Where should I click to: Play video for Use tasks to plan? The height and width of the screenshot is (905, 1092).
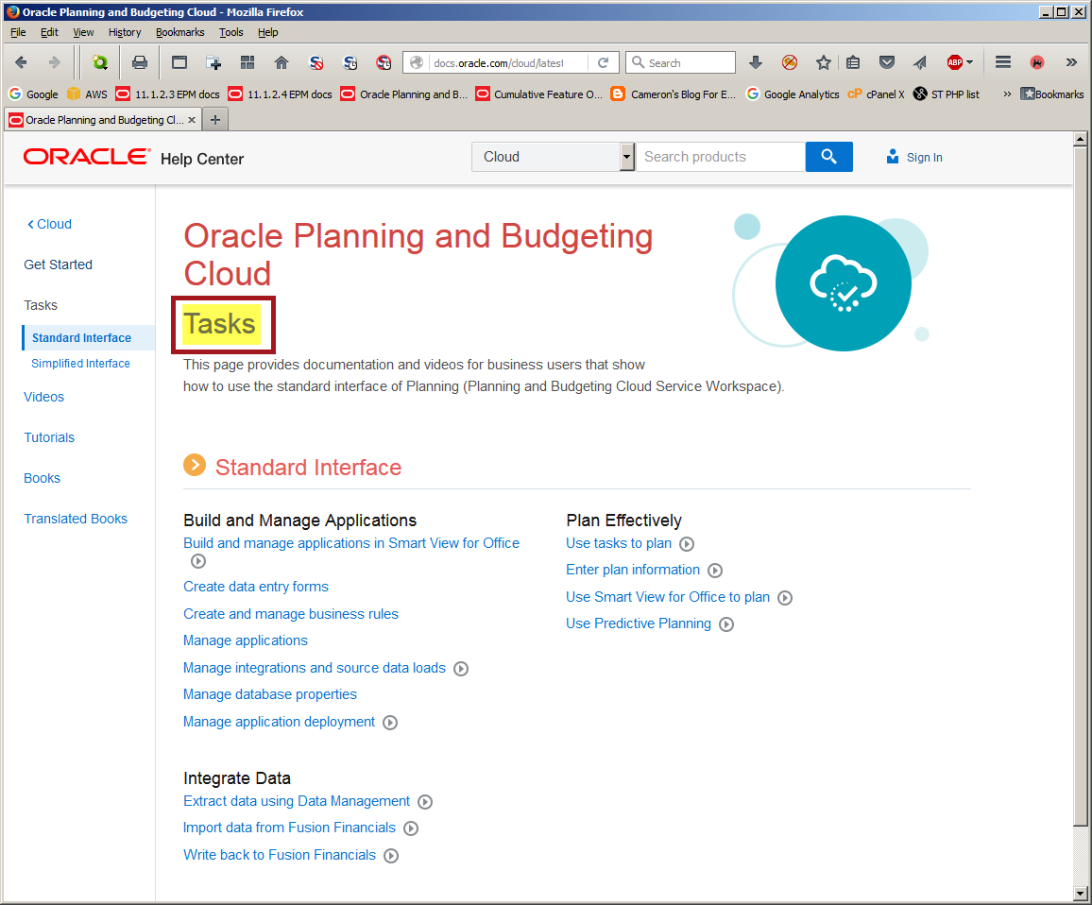(x=687, y=544)
